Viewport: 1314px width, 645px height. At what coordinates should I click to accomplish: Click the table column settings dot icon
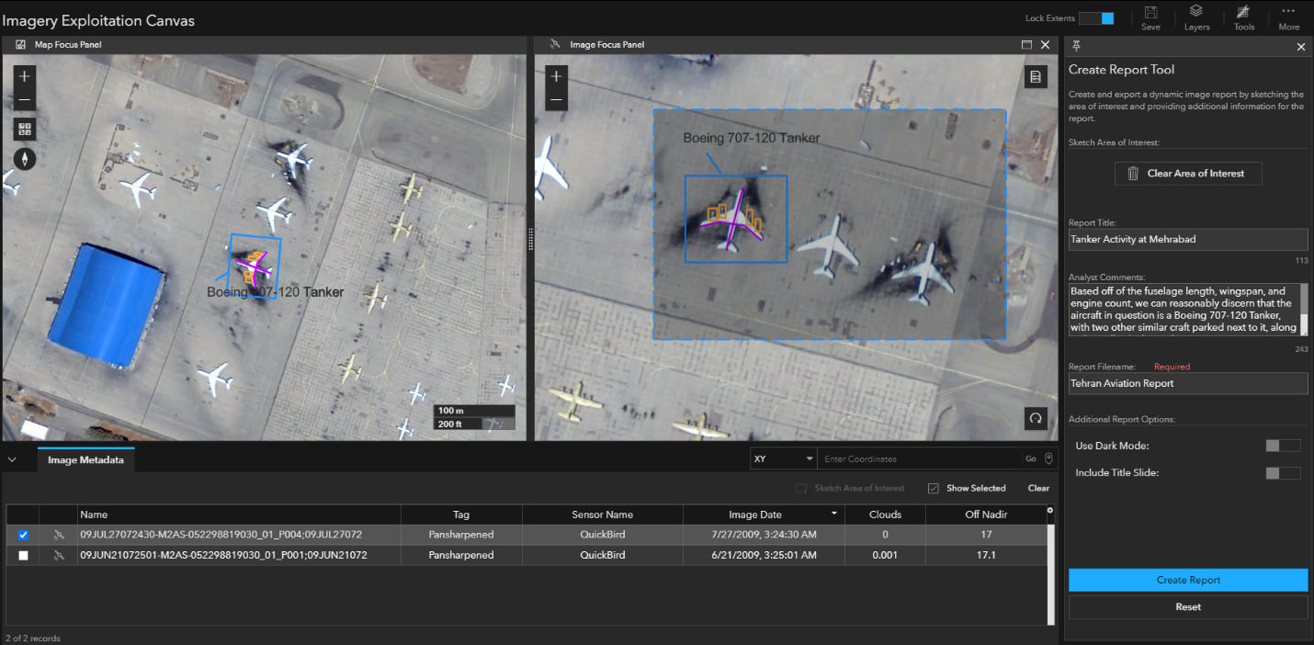[x=1050, y=510]
